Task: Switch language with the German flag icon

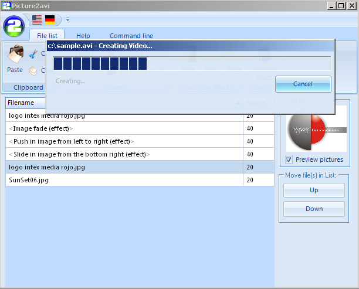Action: [50, 20]
